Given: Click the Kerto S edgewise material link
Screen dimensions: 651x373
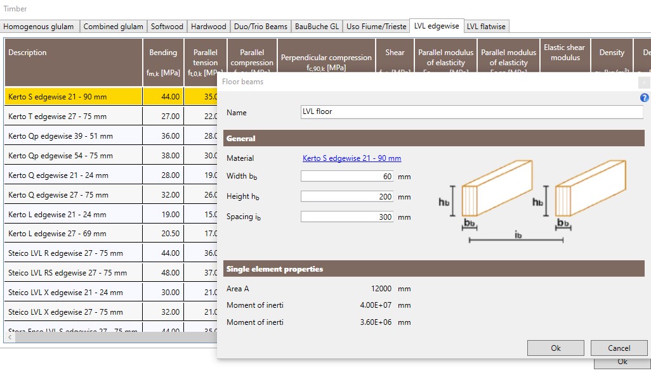Looking at the screenshot, I should coord(352,158).
